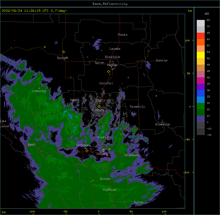Click the Olds label

click(x=99, y=101)
